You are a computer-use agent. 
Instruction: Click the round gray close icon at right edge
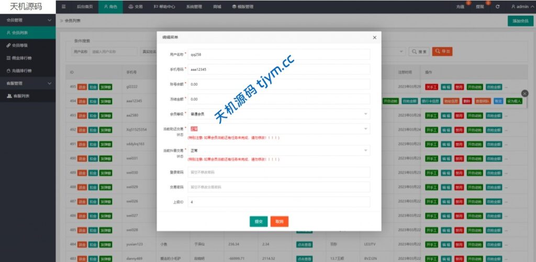(x=525, y=93)
